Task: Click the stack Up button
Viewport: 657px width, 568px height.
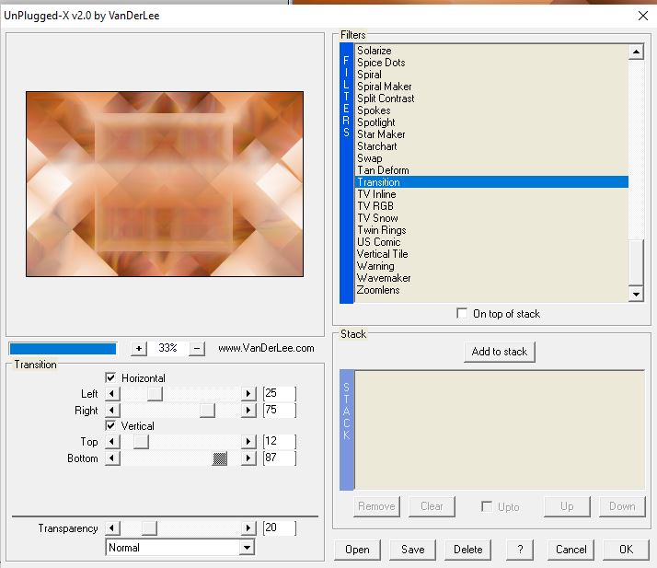Action: [567, 506]
